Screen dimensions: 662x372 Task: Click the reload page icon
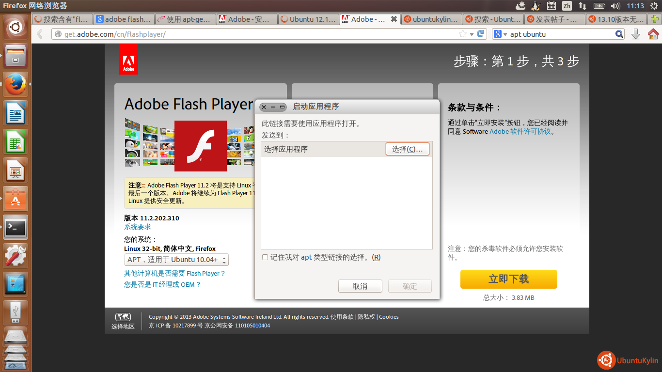click(x=481, y=34)
